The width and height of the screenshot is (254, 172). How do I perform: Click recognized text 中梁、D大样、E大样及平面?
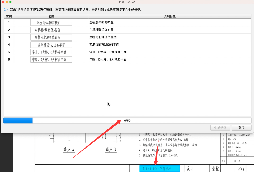coord(108,60)
